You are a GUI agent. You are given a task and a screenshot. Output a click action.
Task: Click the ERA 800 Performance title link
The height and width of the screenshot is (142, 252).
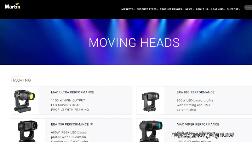[x=196, y=92]
